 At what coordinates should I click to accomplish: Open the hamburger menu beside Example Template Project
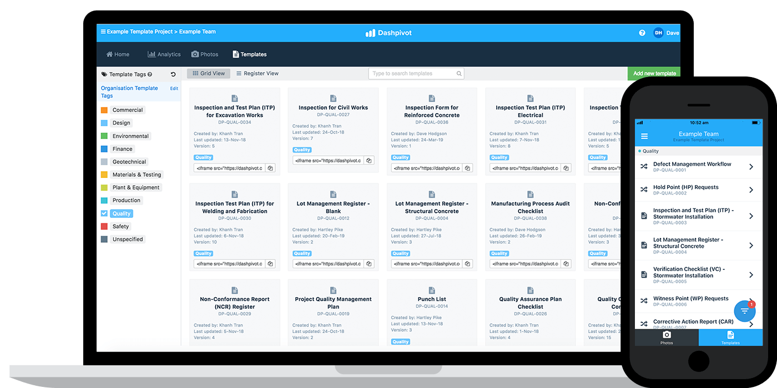(x=103, y=32)
